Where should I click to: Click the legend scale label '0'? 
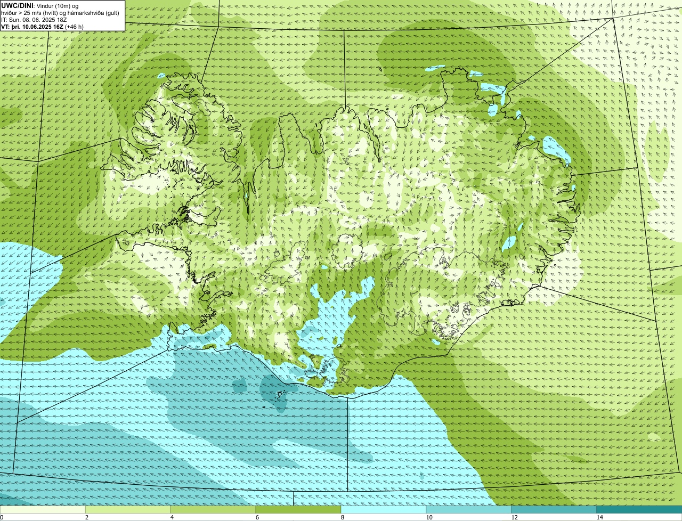pos(2,517)
